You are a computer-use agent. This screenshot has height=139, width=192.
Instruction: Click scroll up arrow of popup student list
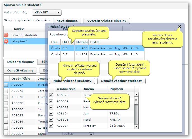click(x=136, y=94)
